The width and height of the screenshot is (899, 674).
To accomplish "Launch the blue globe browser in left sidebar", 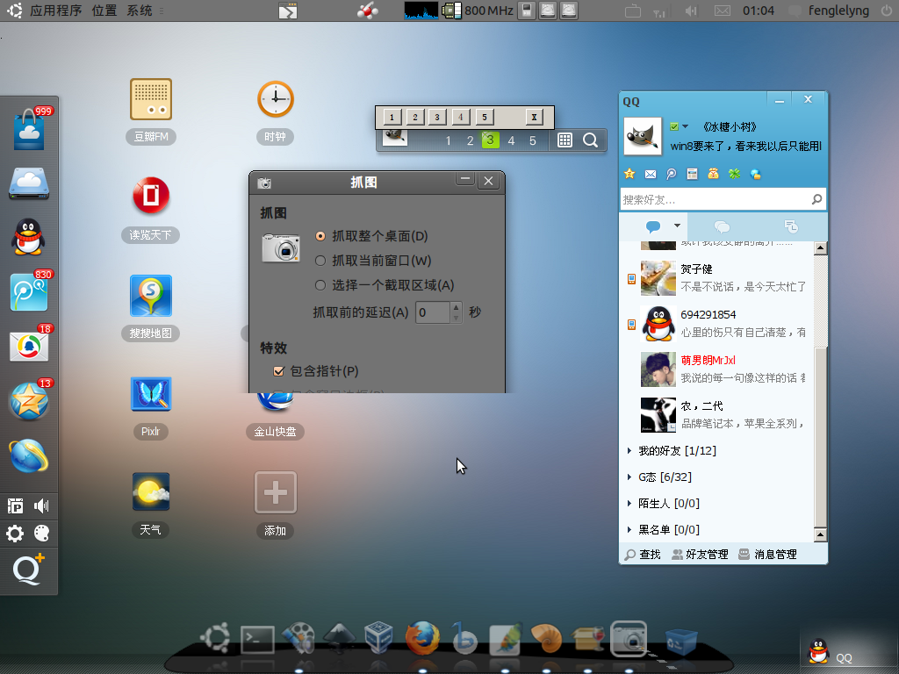I will point(29,455).
